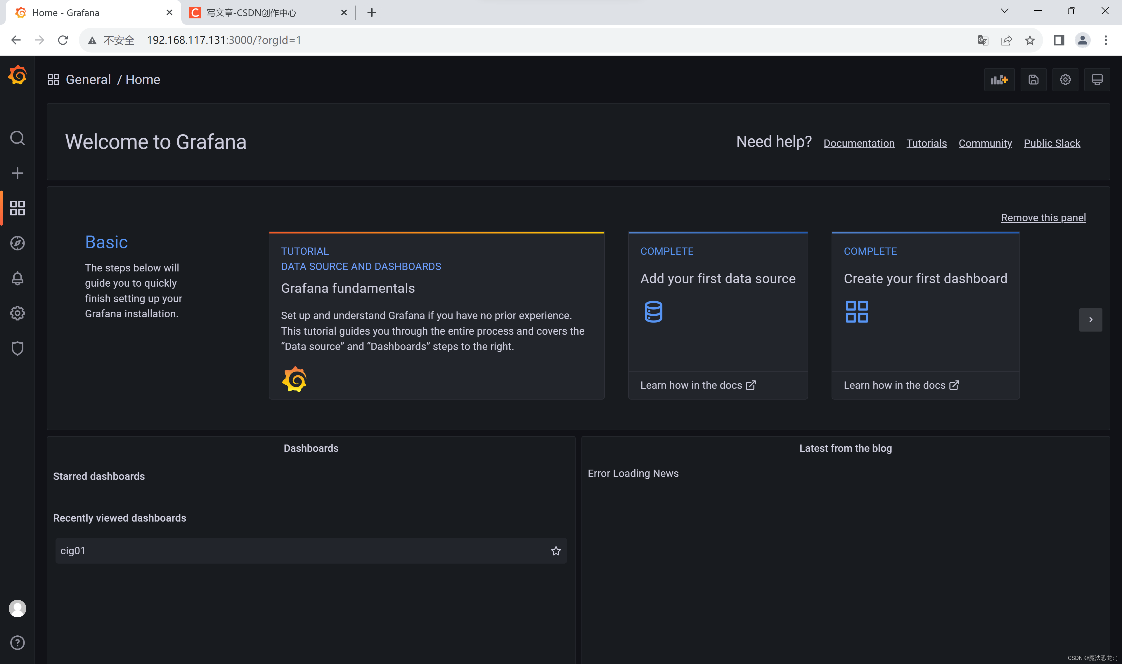Bookmark this page with browser star

tap(1030, 40)
